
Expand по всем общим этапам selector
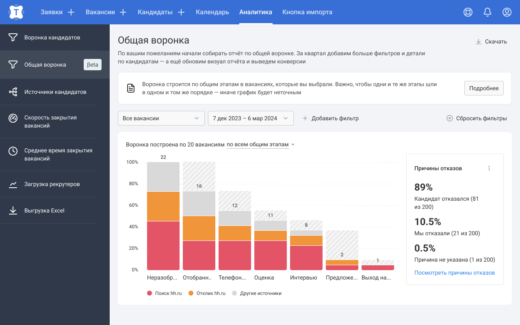point(260,145)
